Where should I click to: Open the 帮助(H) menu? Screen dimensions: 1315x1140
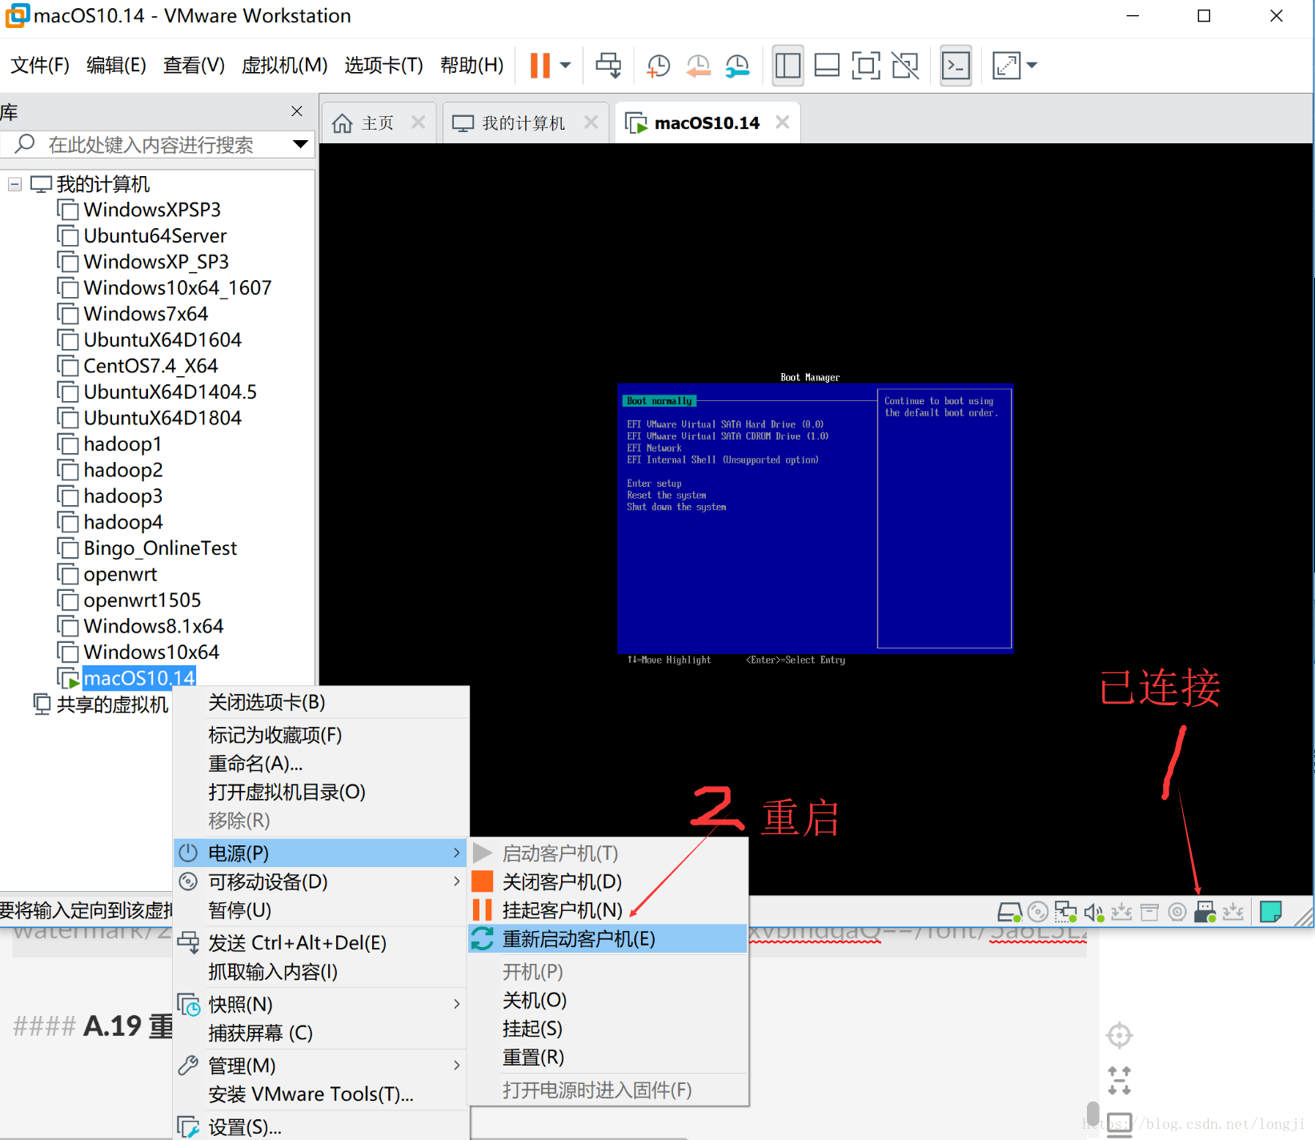pyautogui.click(x=472, y=65)
